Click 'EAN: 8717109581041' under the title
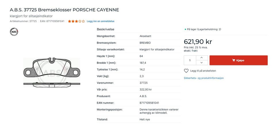This screenshot has width=276, height=126. [52, 21]
